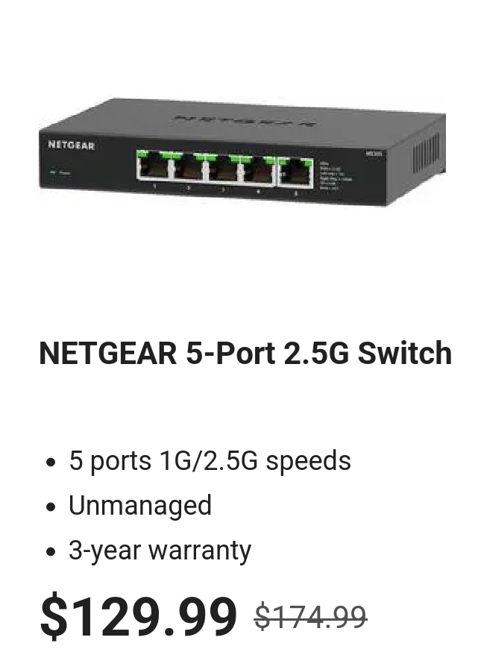
Task: Click Ethernet port 4 on the switch
Action: [x=257, y=169]
